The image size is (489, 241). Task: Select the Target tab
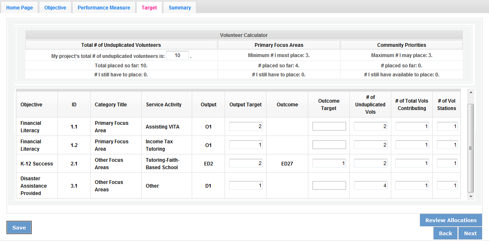pos(149,8)
